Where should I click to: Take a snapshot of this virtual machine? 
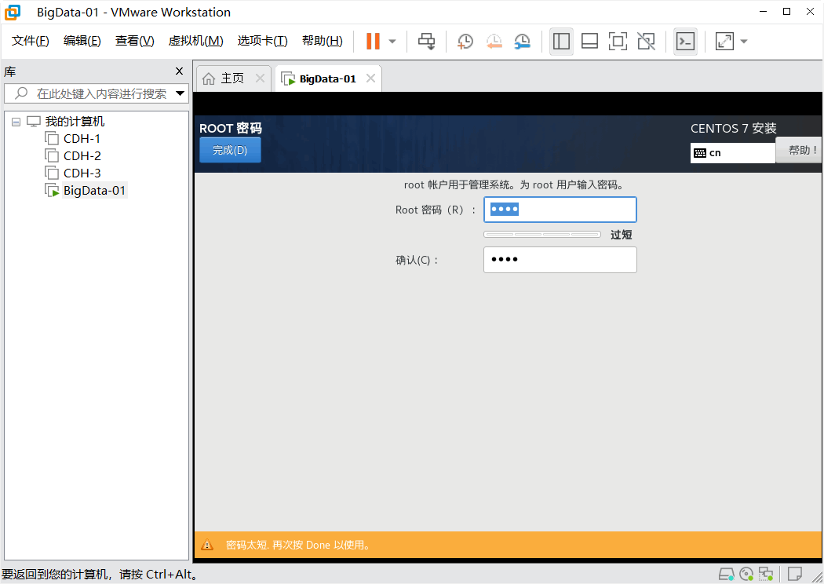tap(465, 41)
